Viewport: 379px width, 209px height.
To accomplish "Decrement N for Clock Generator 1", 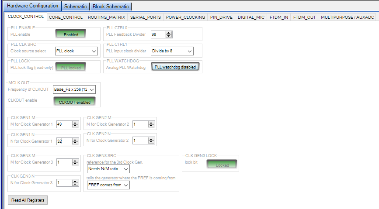I will (75, 143).
